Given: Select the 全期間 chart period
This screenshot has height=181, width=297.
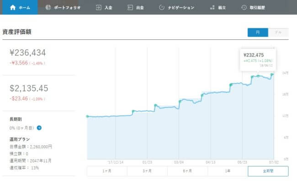Looking at the screenshot, I should [x=268, y=171].
